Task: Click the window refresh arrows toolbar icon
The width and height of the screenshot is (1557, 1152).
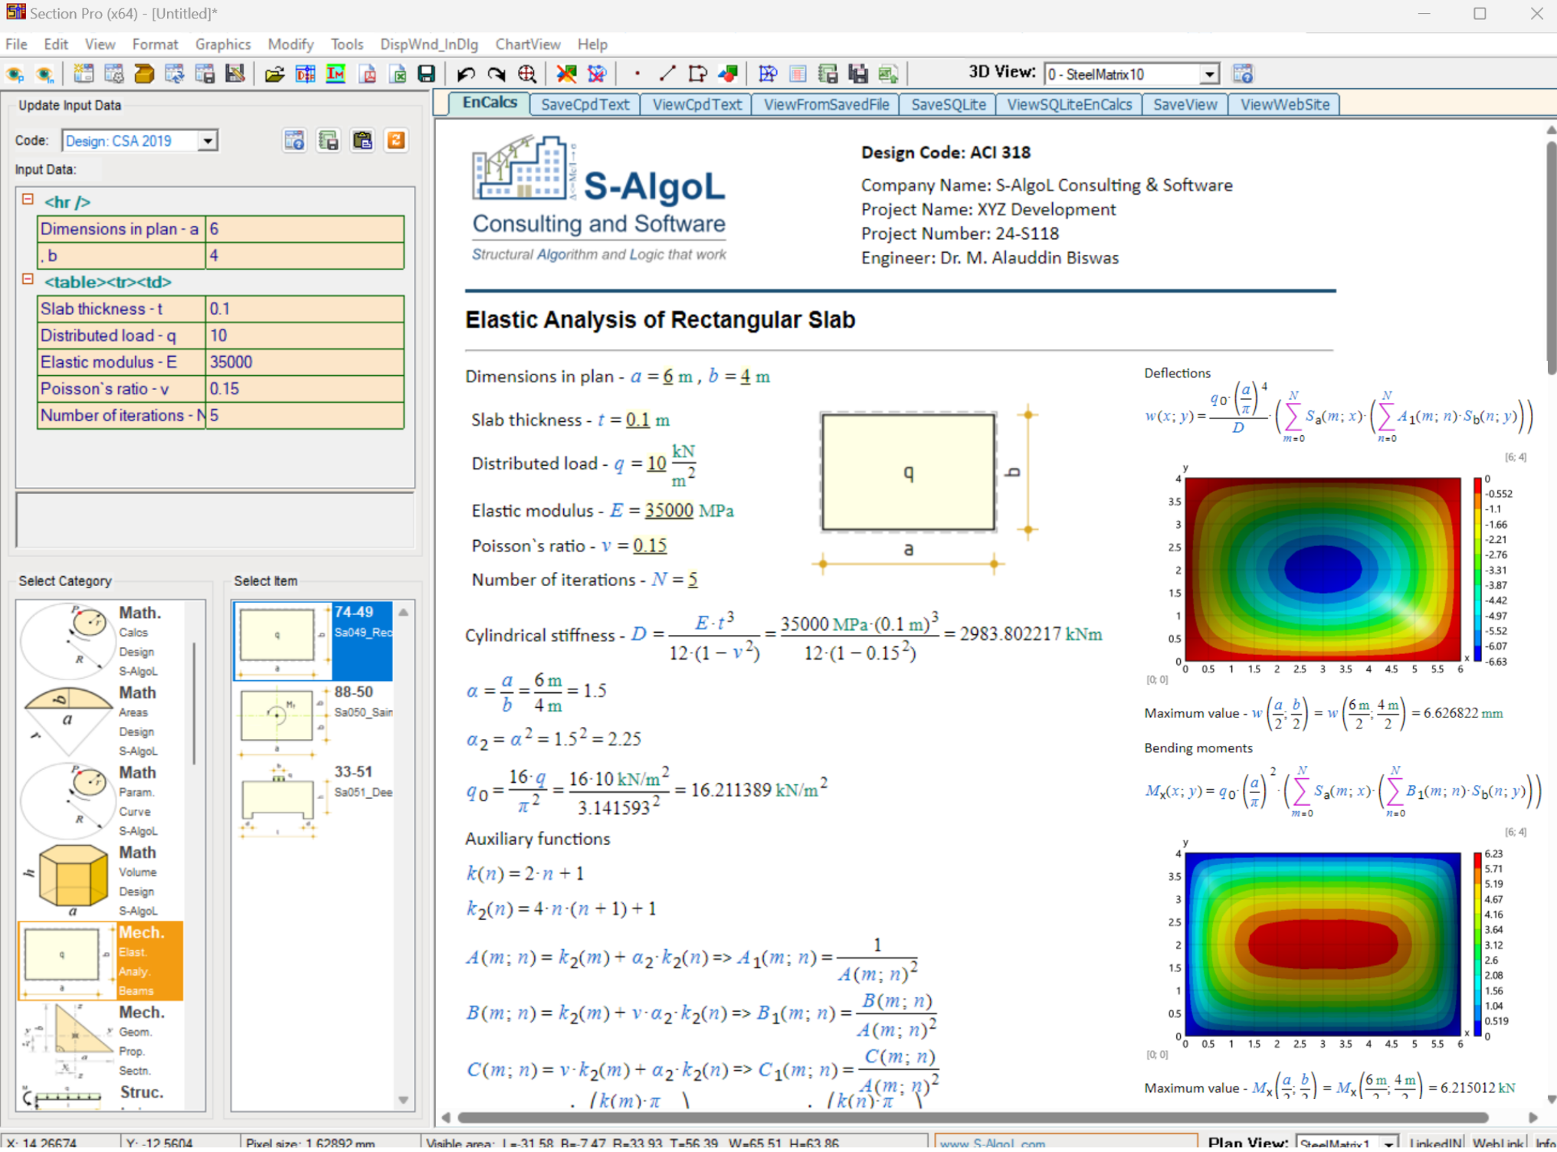Action: pos(175,74)
